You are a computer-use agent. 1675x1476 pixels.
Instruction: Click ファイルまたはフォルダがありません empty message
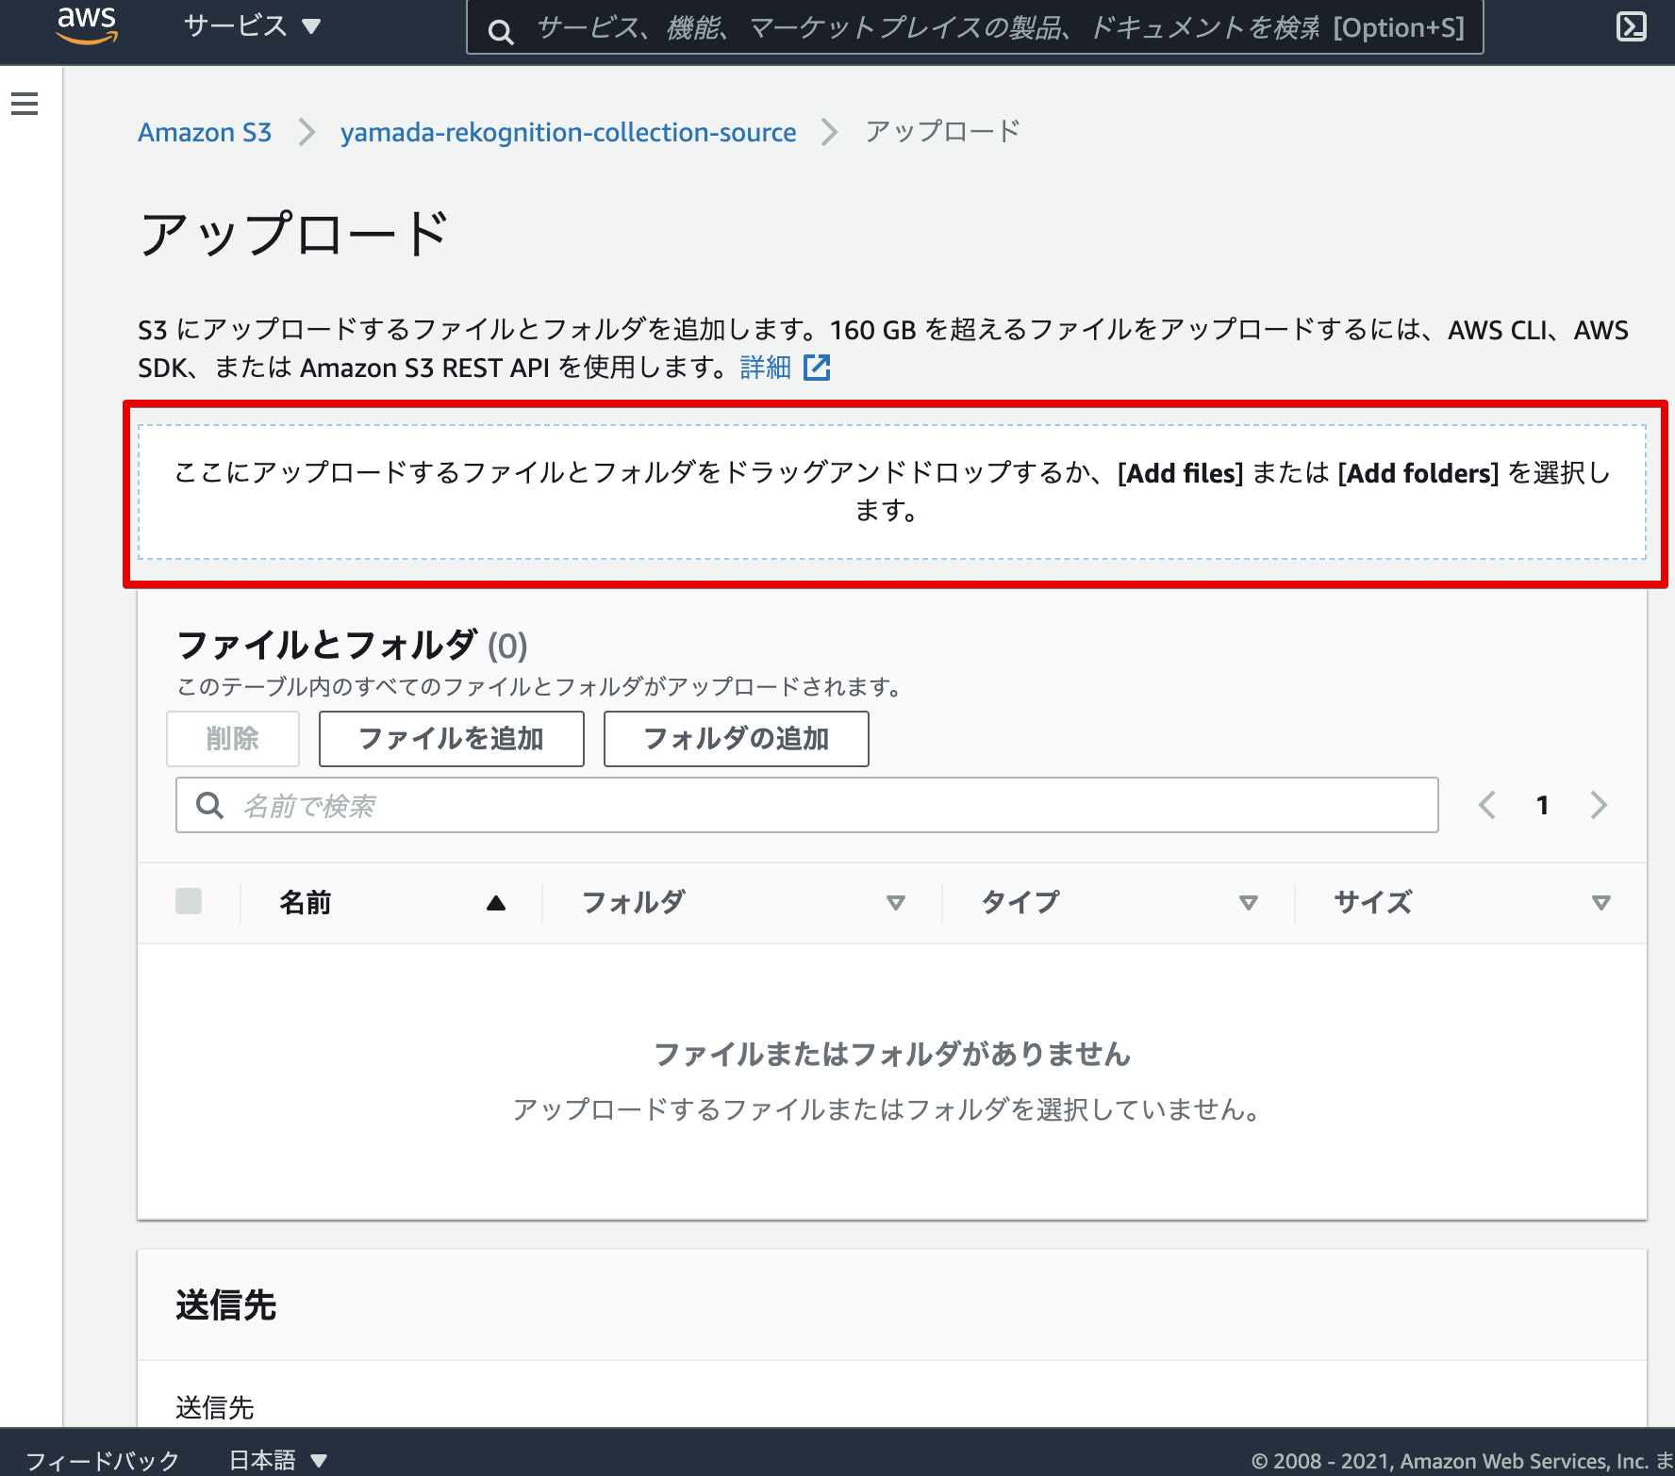pos(892,1054)
